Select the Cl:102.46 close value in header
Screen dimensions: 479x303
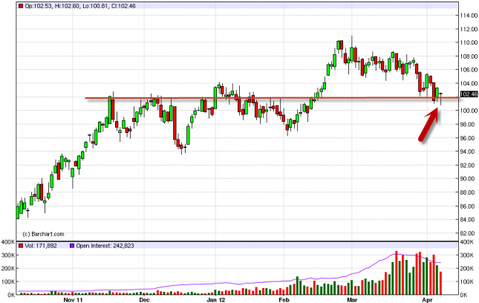[123, 6]
